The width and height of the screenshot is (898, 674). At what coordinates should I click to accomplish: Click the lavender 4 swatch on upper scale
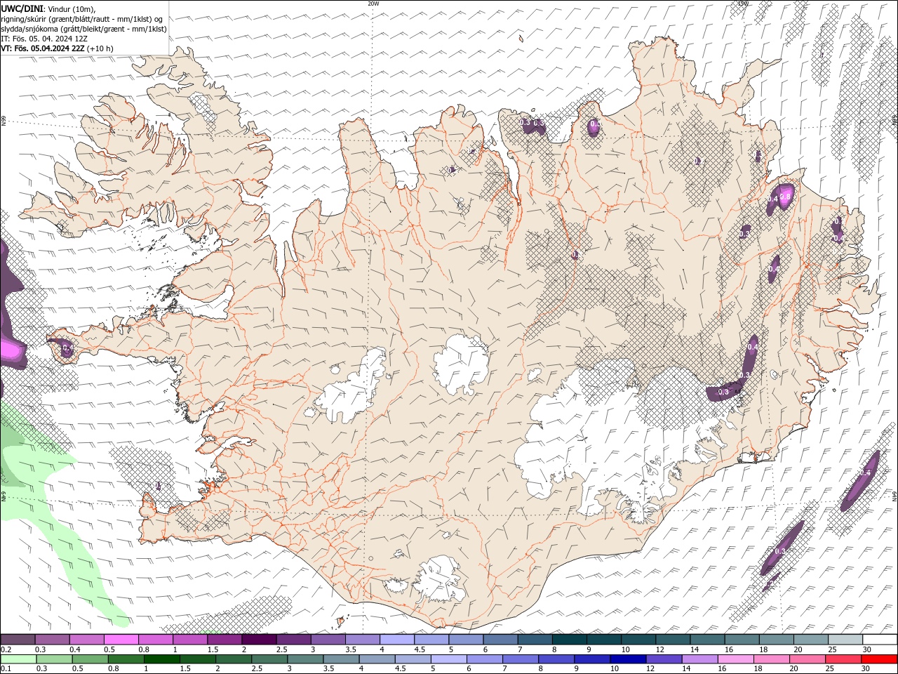tap(396, 640)
